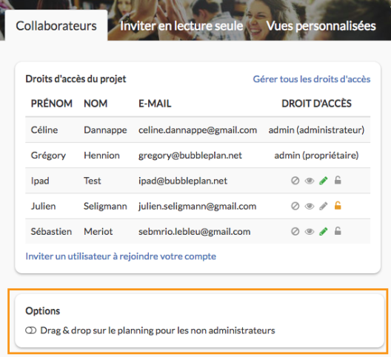Set no-access icon for Ipad Test

(295, 181)
